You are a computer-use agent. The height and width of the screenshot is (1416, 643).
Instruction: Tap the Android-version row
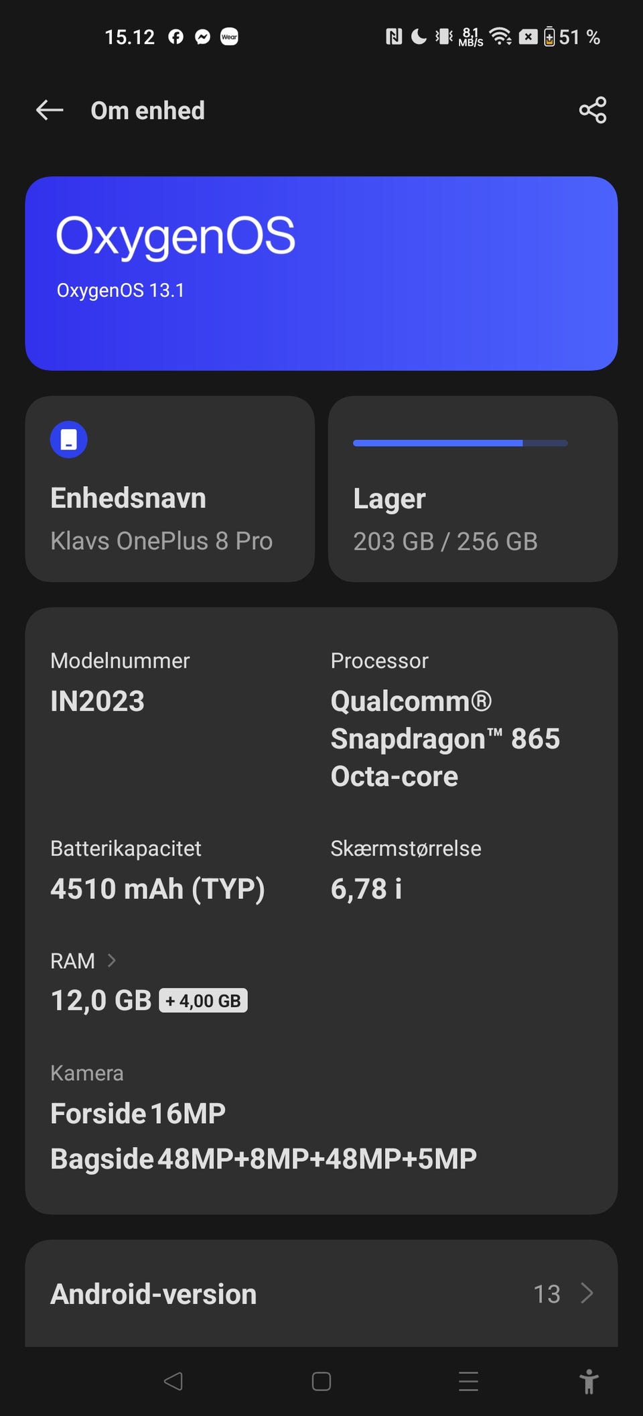coord(321,1293)
